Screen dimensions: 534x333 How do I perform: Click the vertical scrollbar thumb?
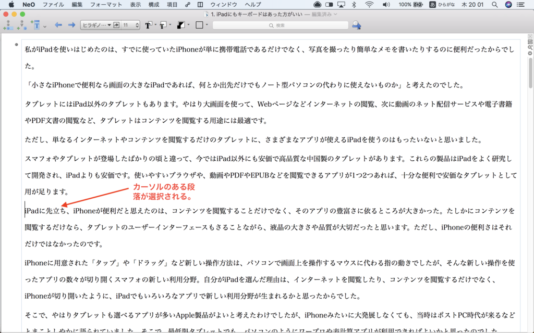coord(530,73)
